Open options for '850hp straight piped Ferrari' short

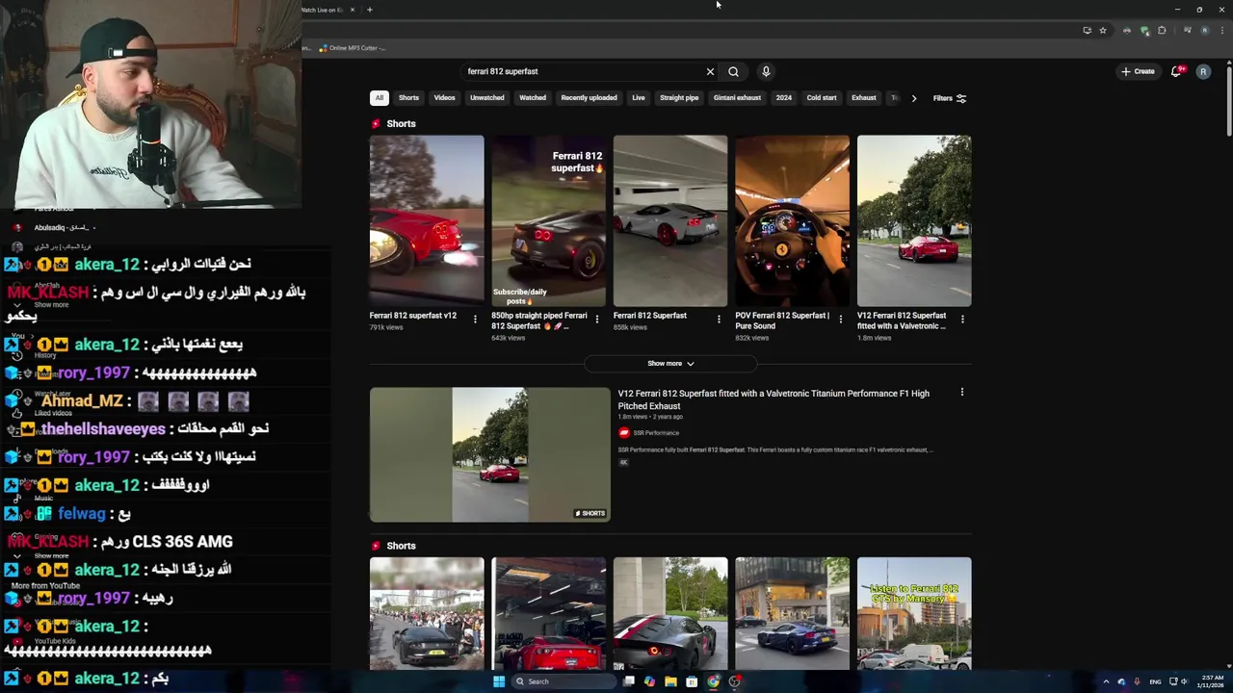(x=596, y=320)
